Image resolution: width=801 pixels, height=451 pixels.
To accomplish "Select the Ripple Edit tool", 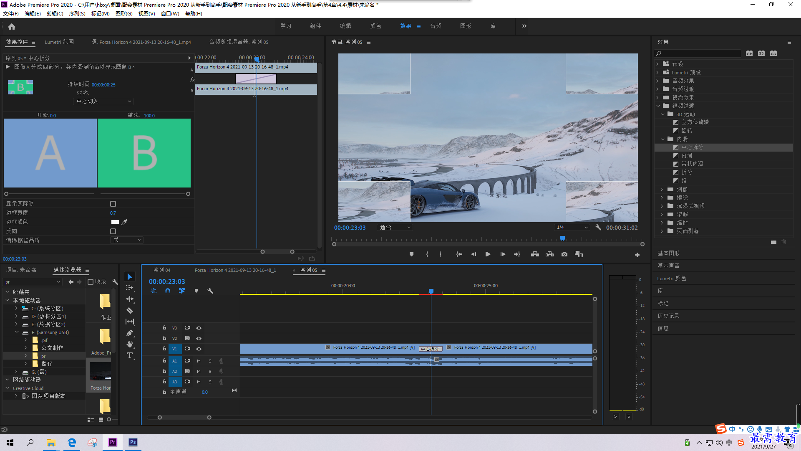I will [130, 299].
